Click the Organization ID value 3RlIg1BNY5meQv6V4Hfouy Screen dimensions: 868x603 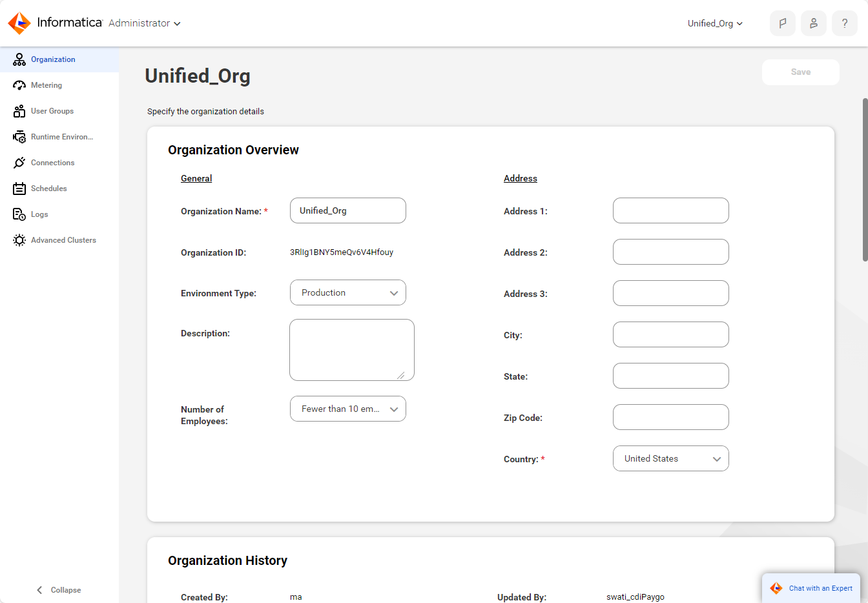point(342,252)
